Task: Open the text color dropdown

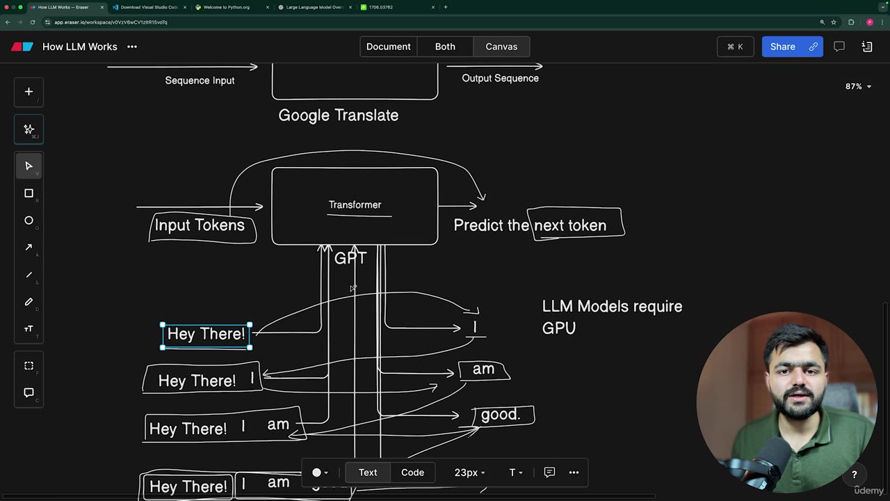Action: pos(320,472)
